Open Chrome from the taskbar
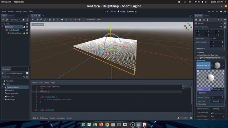 (x=107, y=124)
